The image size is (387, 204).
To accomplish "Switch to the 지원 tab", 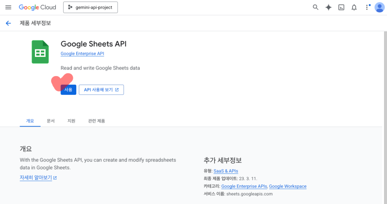I will [71, 121].
